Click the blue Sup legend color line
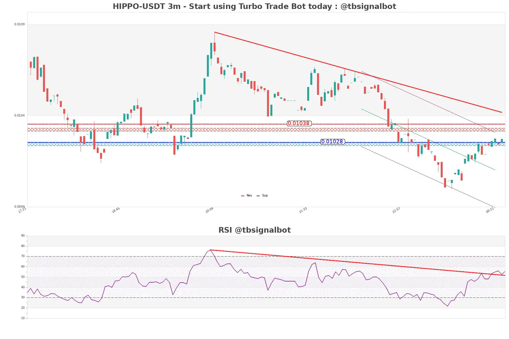This screenshot has height=339, width=509. pos(258,196)
